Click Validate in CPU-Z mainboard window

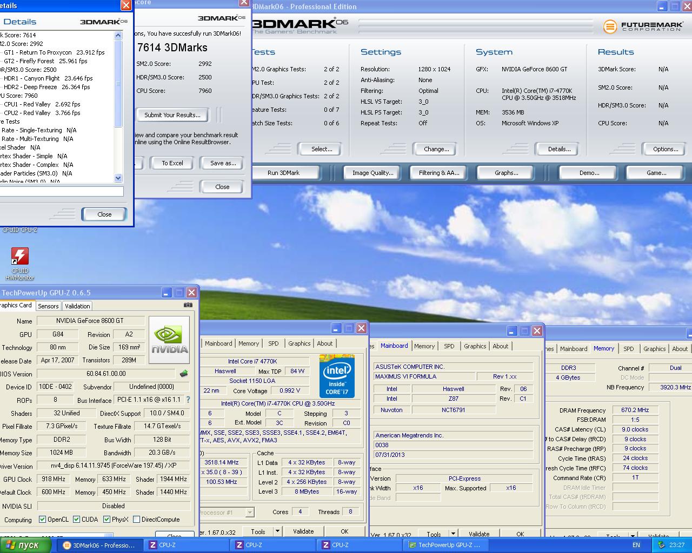pos(479,534)
